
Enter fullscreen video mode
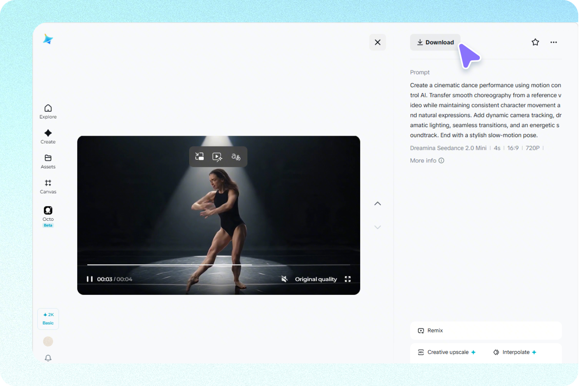(x=348, y=279)
